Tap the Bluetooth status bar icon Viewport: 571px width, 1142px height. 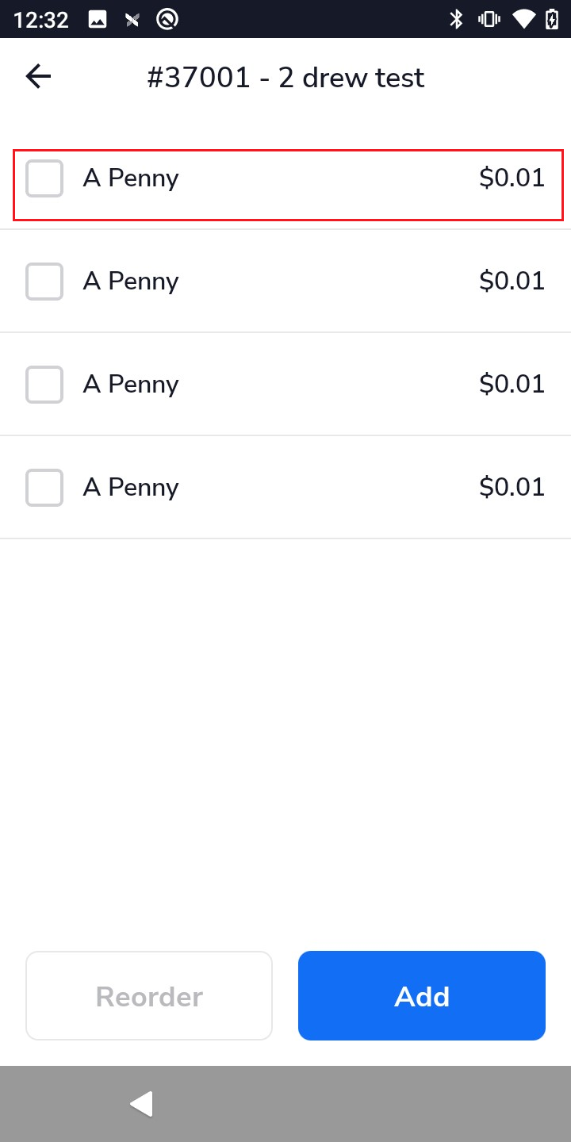pos(456,19)
